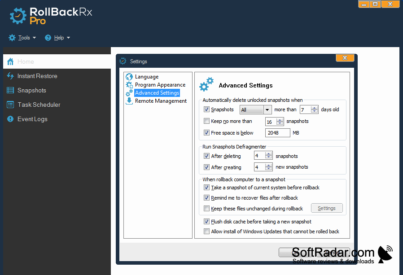
Task: Click the Task Scheduler icon
Action: coord(10,105)
